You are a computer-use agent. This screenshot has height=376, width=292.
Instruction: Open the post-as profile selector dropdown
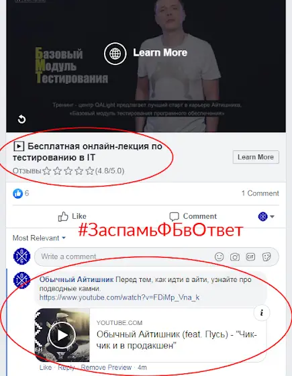coord(266,216)
